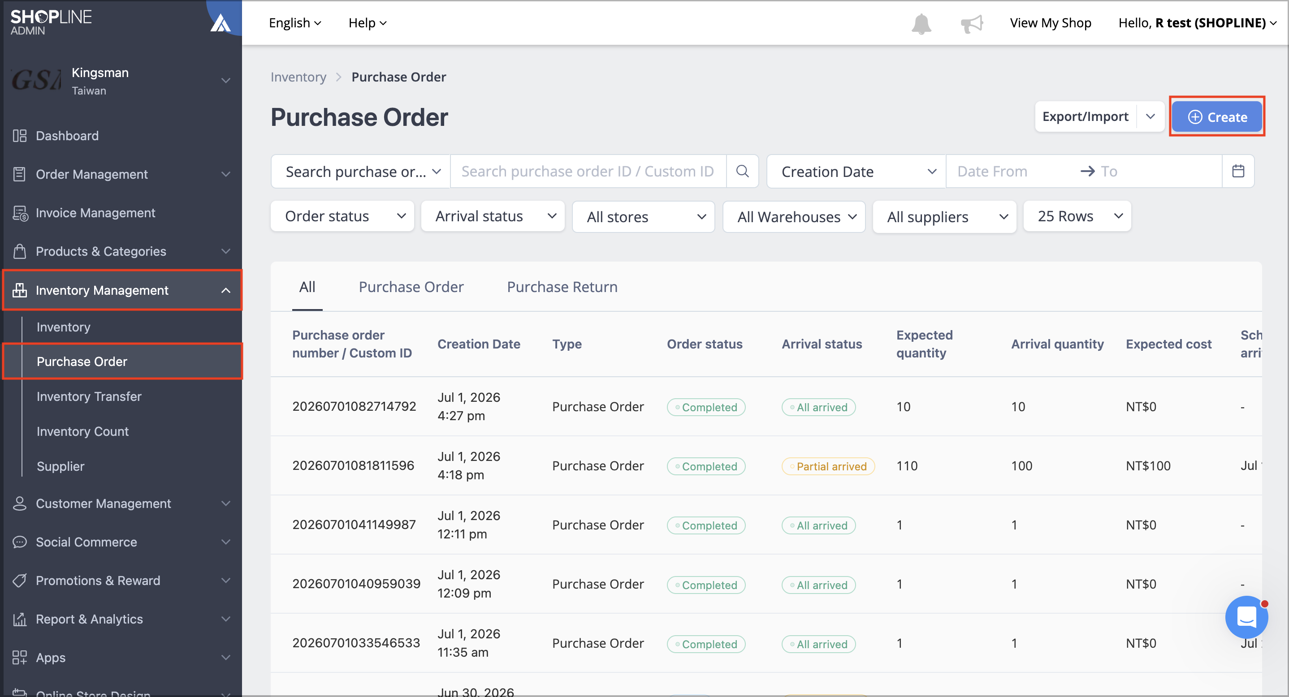The width and height of the screenshot is (1289, 697).
Task: Open the date picker calendar icon
Action: [1238, 172]
